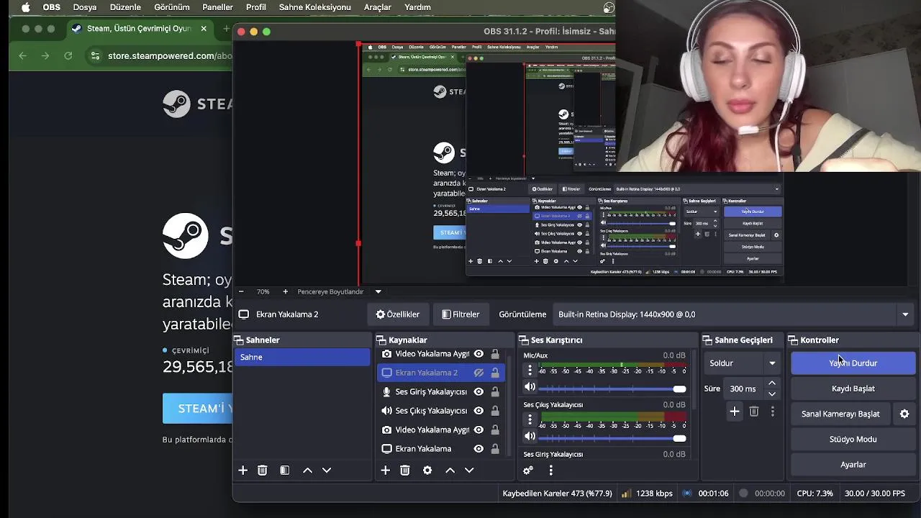This screenshot has height=518, width=921.
Task: Toggle lock on Ses Giriş Yakalayıcısı source
Action: [495, 391]
